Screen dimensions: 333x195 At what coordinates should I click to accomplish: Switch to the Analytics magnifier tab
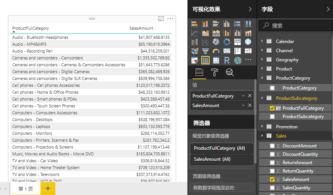pos(230,72)
